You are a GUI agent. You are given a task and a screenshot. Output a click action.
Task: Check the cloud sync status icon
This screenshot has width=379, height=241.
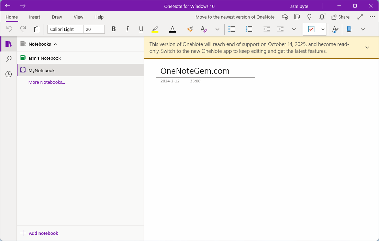pos(285,17)
